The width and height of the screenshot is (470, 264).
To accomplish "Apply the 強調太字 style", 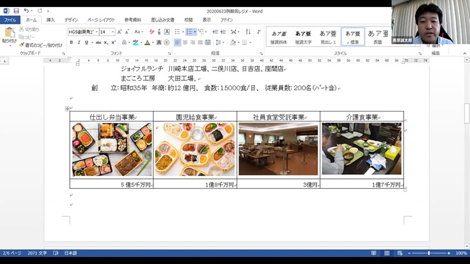I will [x=303, y=37].
